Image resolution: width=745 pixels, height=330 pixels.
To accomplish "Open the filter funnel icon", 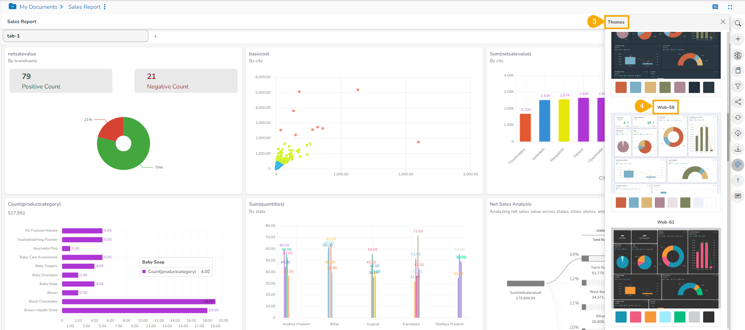I will [738, 86].
